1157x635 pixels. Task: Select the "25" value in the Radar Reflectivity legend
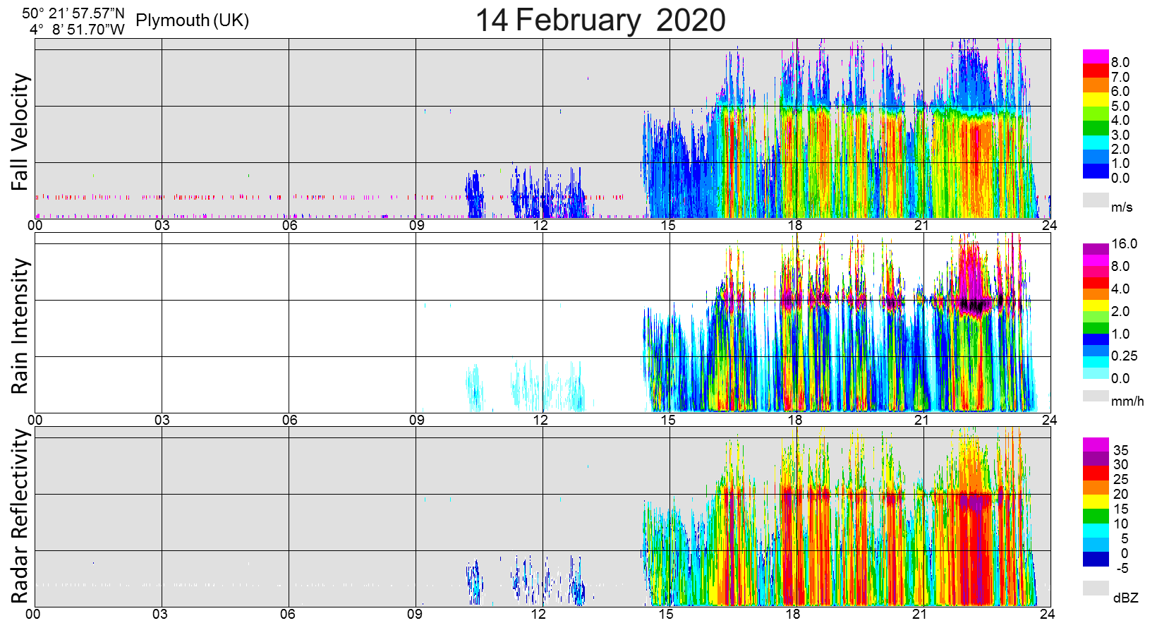[x=1120, y=480]
